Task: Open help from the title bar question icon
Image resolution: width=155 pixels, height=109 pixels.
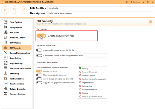Action: (x=127, y=2)
